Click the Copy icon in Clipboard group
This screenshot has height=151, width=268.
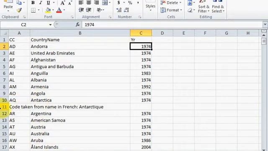point(19,3)
